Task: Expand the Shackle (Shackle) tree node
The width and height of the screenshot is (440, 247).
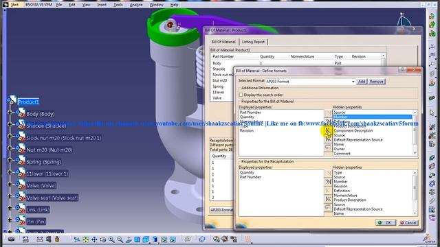Action: point(10,124)
